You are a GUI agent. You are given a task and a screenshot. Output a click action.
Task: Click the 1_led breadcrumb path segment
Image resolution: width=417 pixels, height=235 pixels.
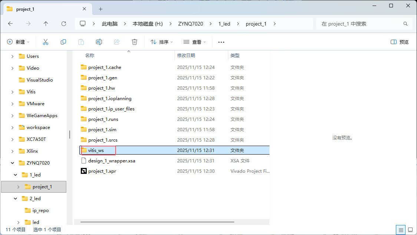tap(224, 24)
